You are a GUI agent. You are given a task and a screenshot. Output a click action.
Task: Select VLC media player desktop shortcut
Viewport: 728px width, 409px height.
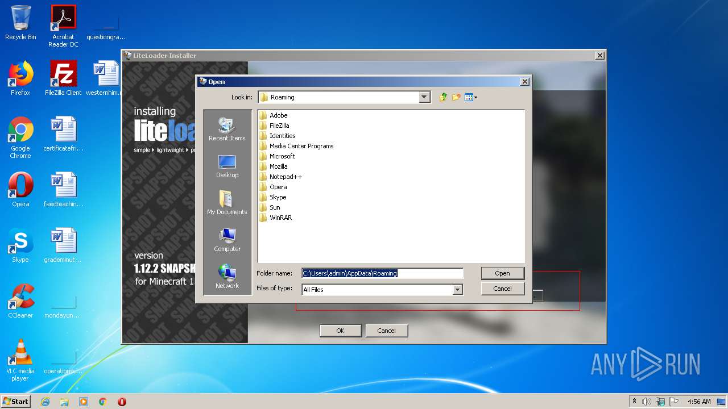click(20, 360)
